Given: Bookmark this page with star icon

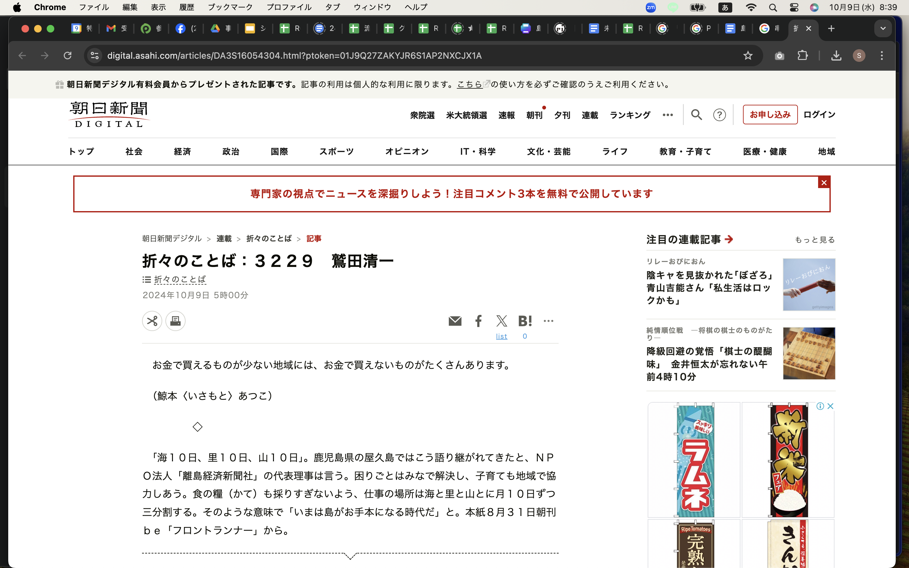Looking at the screenshot, I should [x=748, y=56].
